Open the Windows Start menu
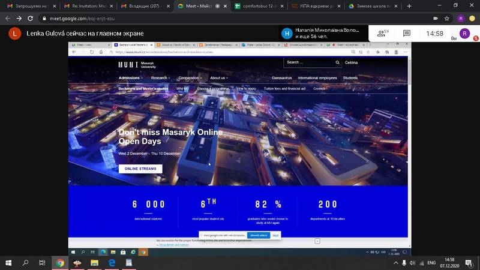The width and height of the screenshot is (480, 270). tap(8, 263)
